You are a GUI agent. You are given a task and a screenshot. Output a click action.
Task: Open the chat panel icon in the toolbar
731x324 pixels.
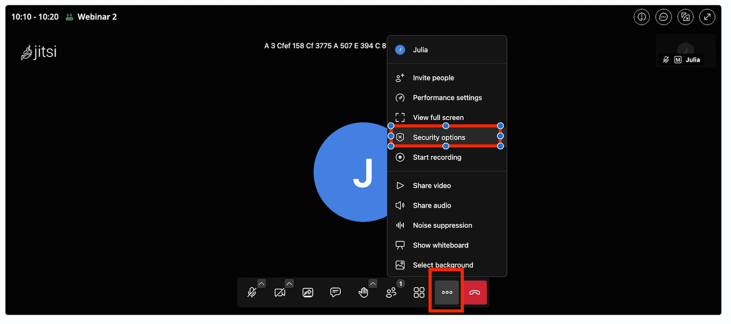tap(335, 292)
